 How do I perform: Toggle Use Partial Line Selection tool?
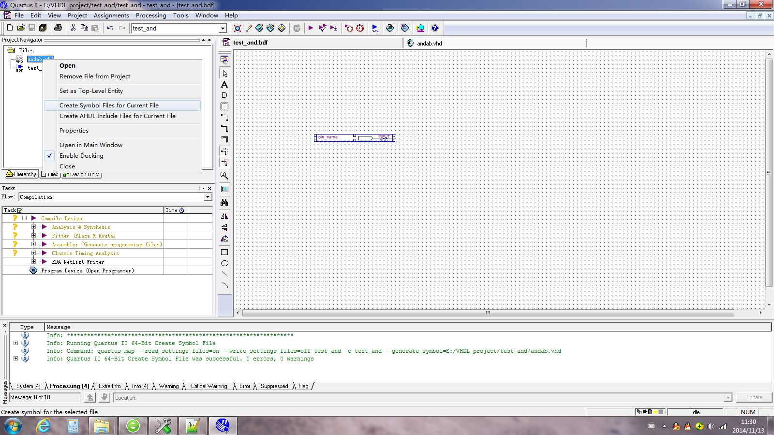pos(224,163)
